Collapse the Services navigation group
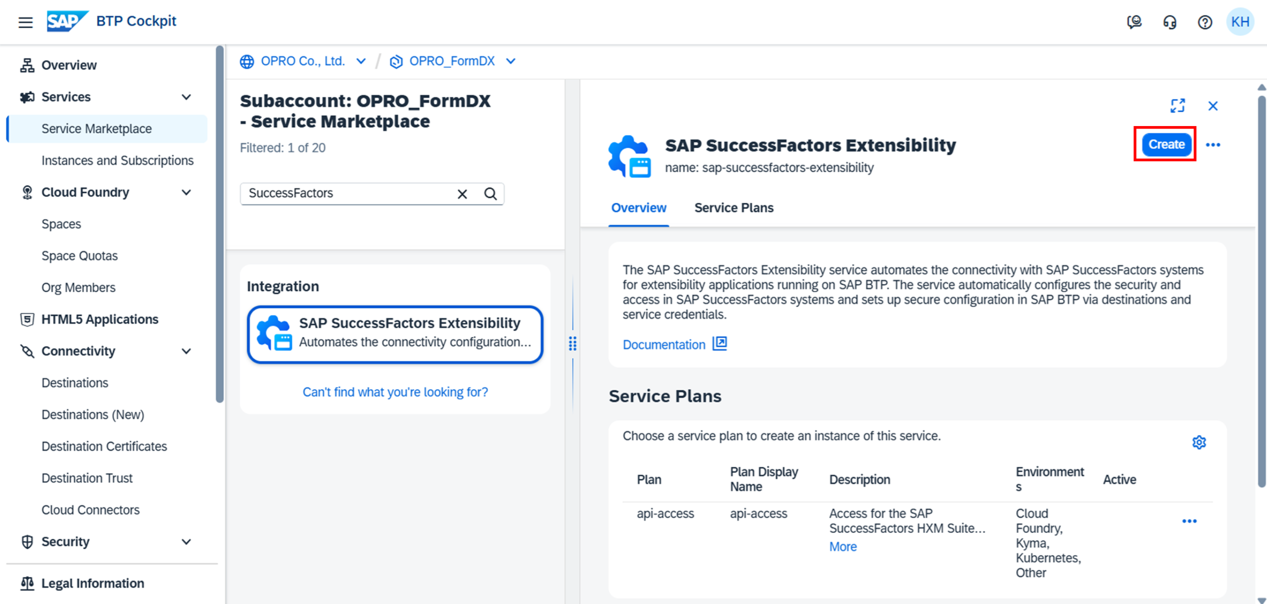 pyautogui.click(x=187, y=97)
